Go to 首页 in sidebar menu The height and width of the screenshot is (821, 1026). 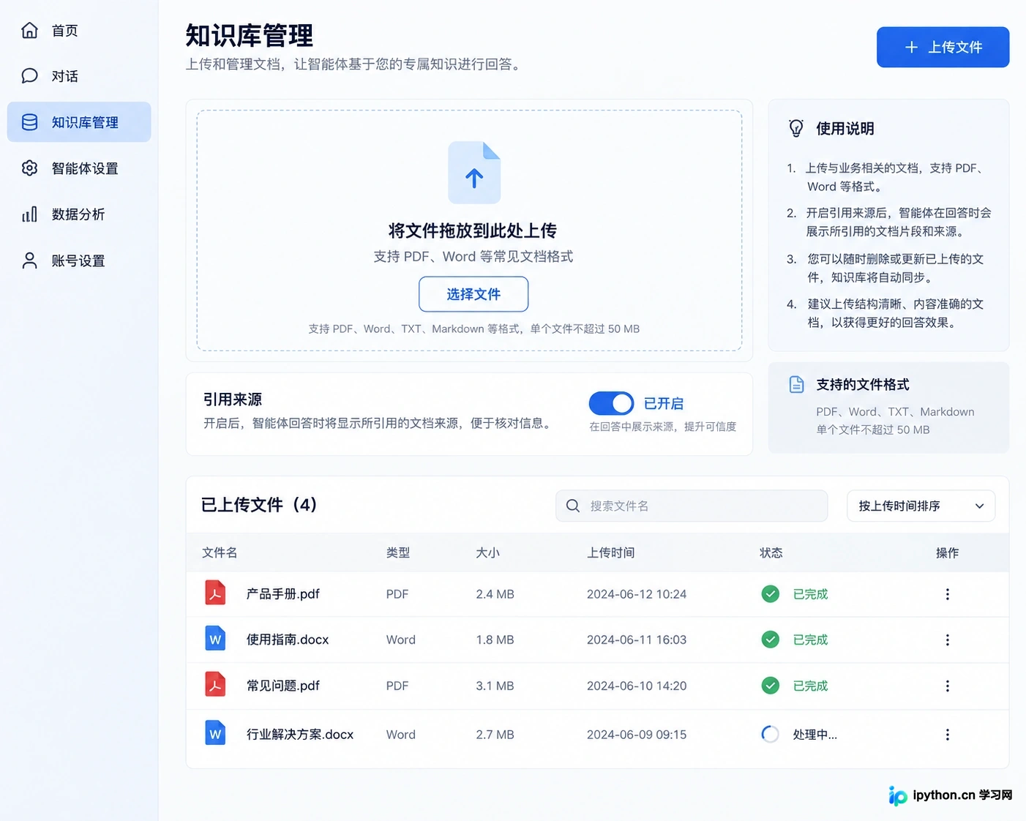click(79, 30)
